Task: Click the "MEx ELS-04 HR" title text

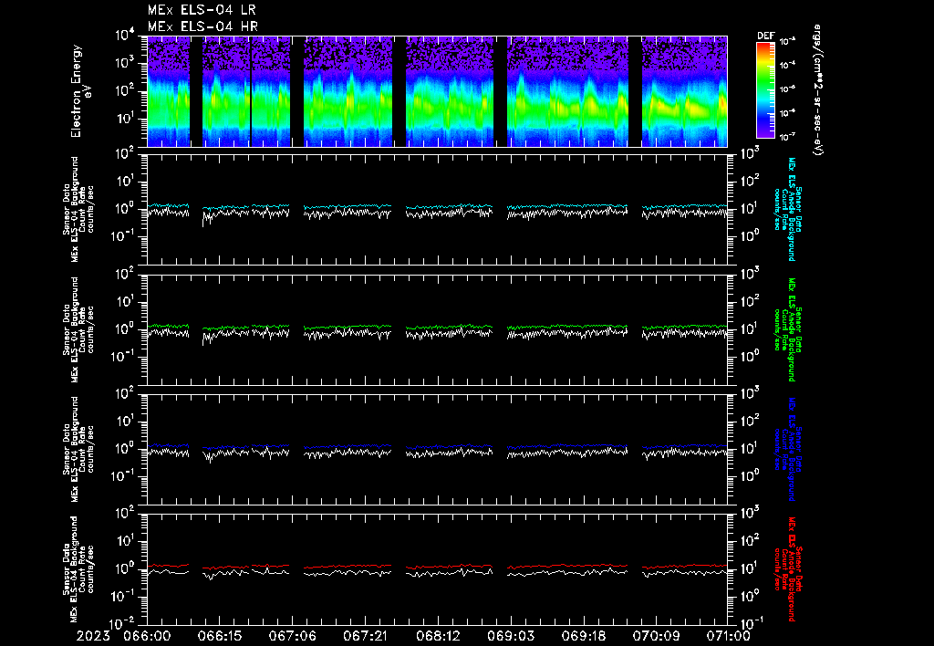Action: (202, 26)
